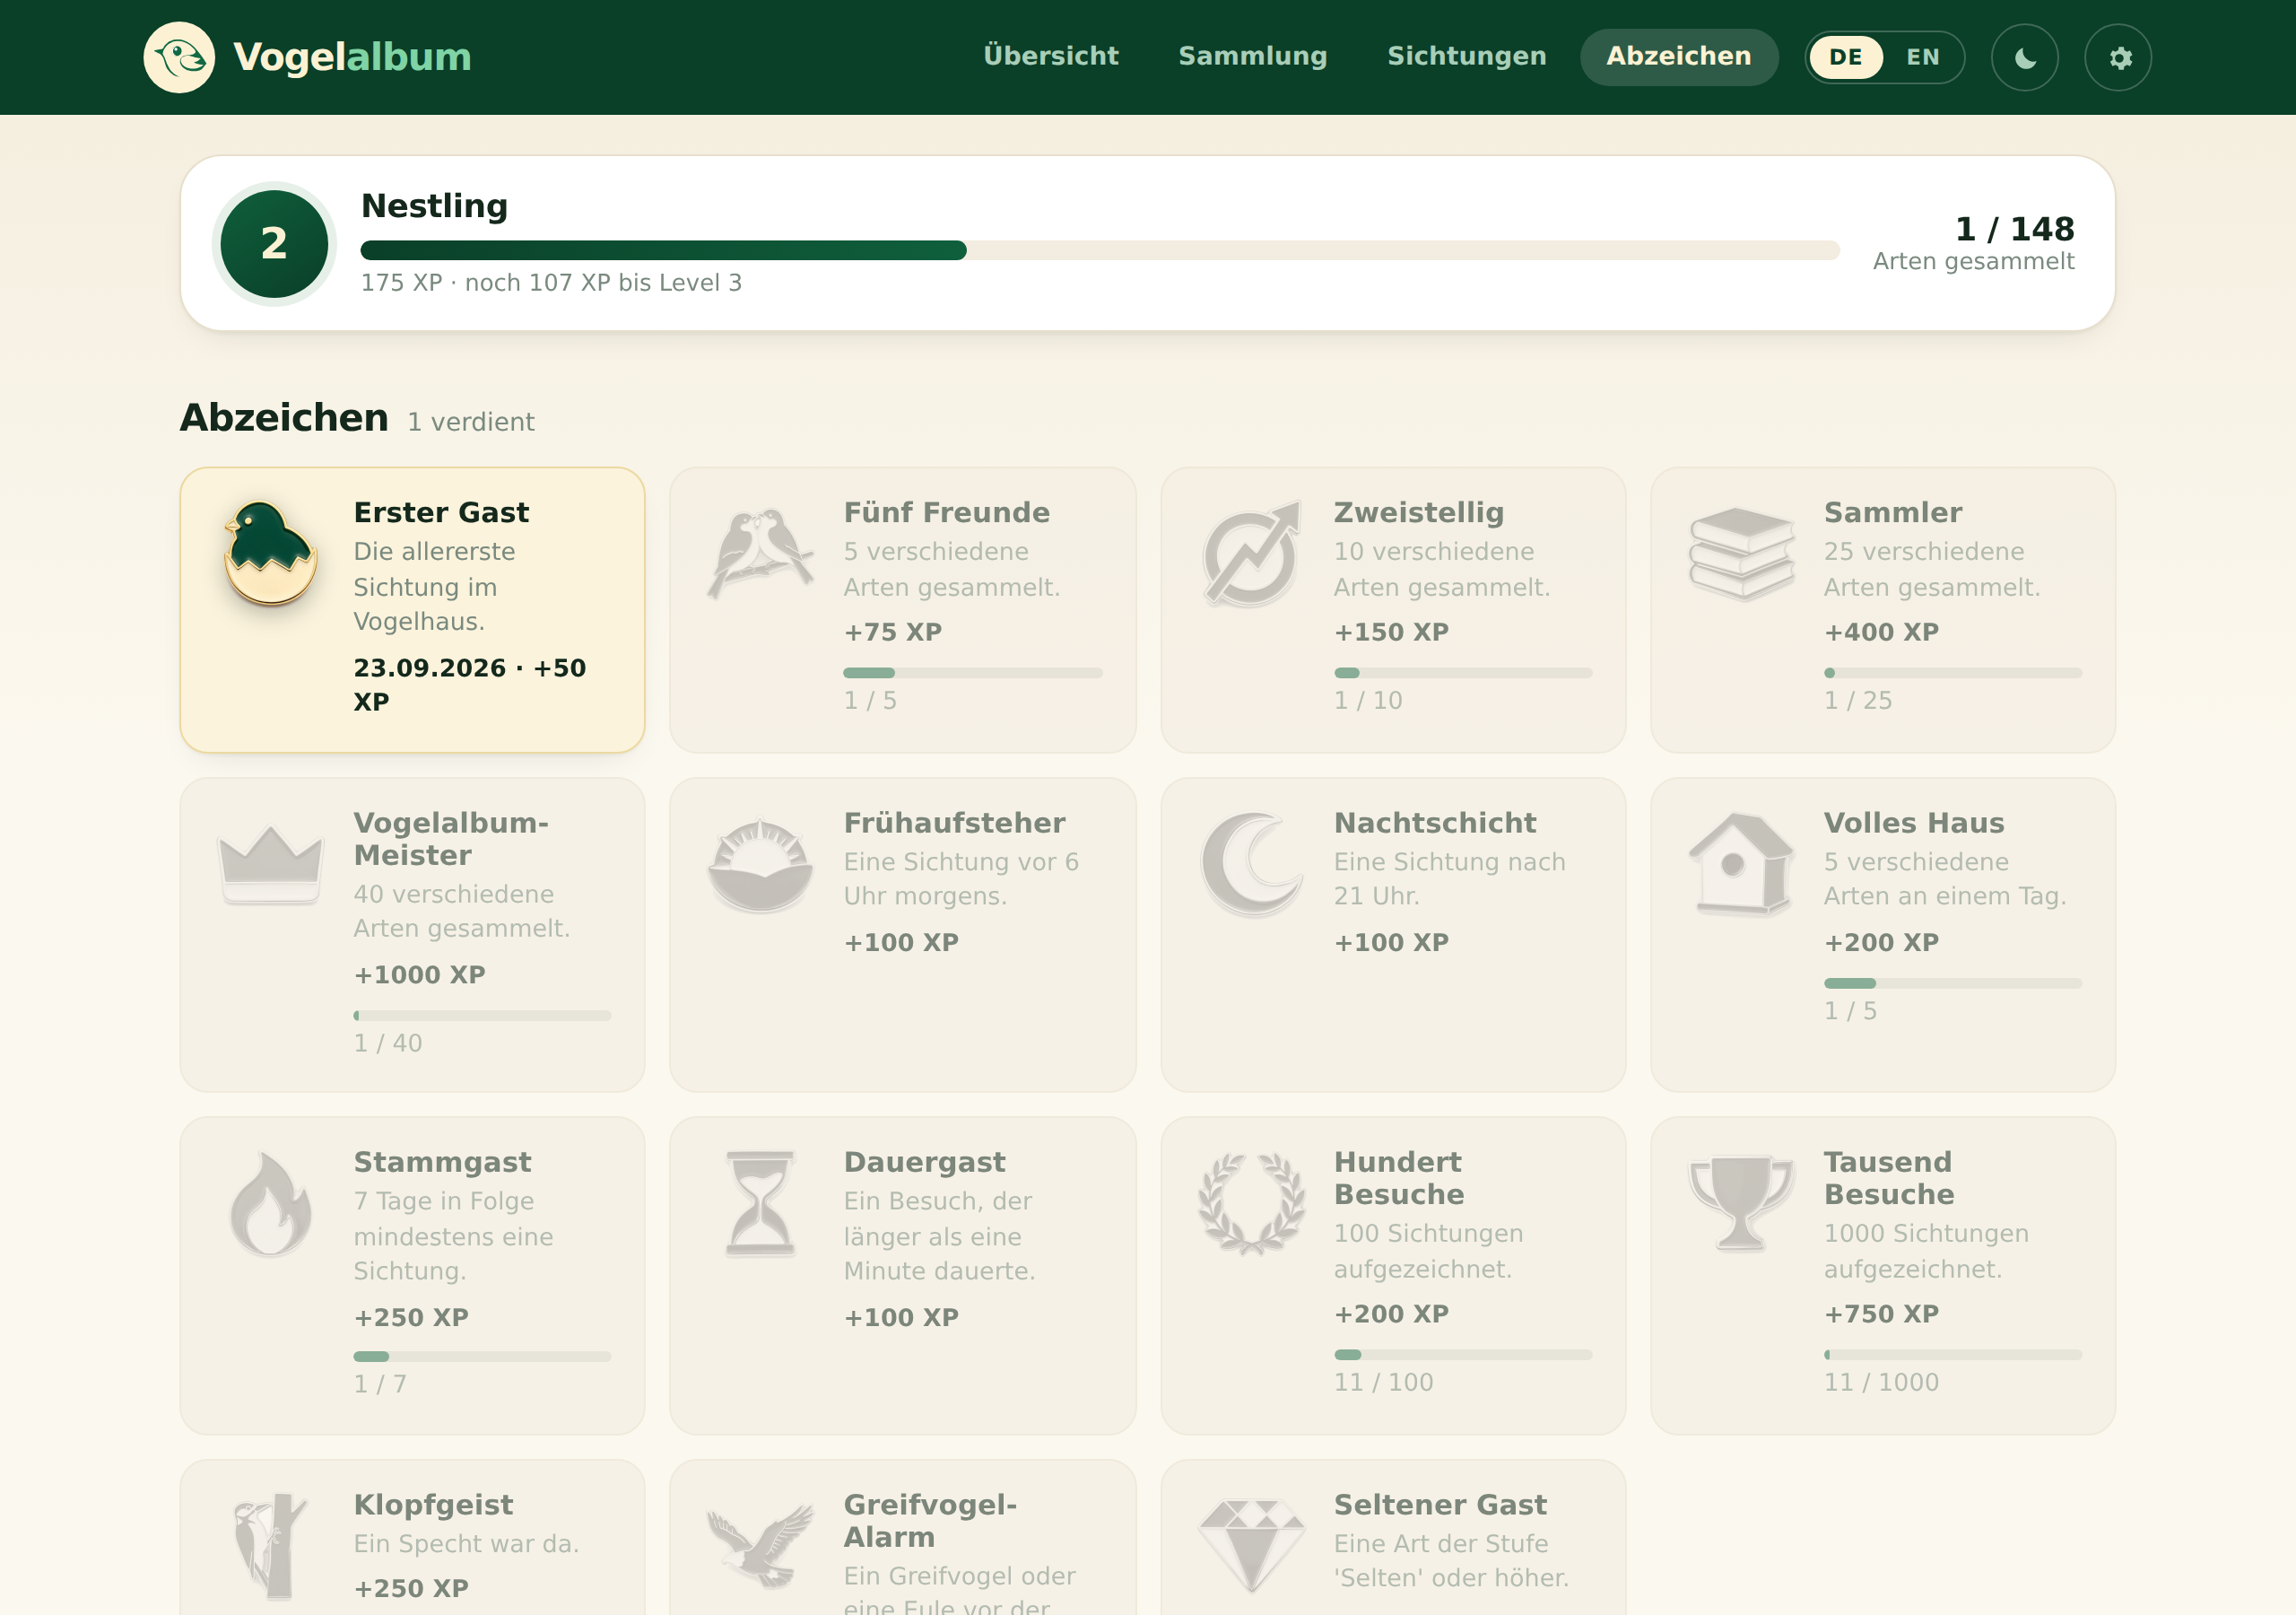This screenshot has width=2296, height=1615.
Task: Click the Nestling XP progress bar
Action: coord(1099,250)
